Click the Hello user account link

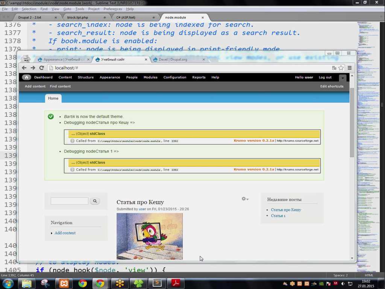point(304,77)
